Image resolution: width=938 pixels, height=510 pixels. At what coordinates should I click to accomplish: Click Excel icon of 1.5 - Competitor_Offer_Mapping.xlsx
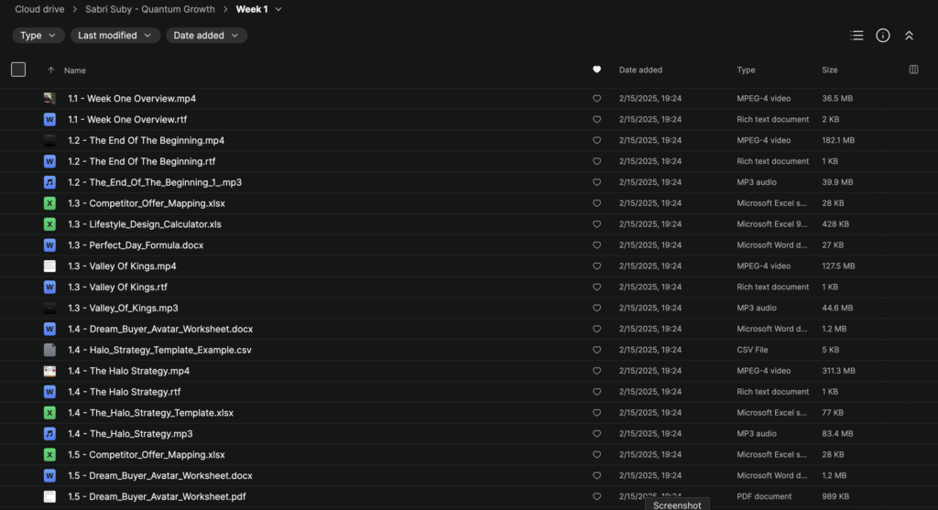pyautogui.click(x=49, y=454)
